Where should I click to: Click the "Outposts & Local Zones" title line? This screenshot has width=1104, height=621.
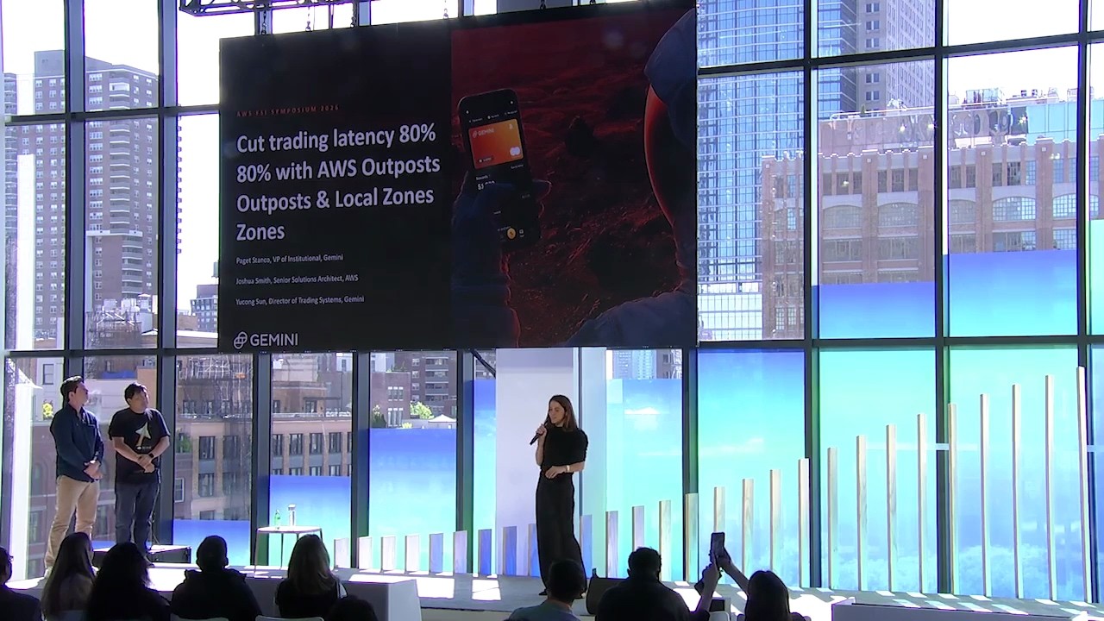pyautogui.click(x=336, y=199)
